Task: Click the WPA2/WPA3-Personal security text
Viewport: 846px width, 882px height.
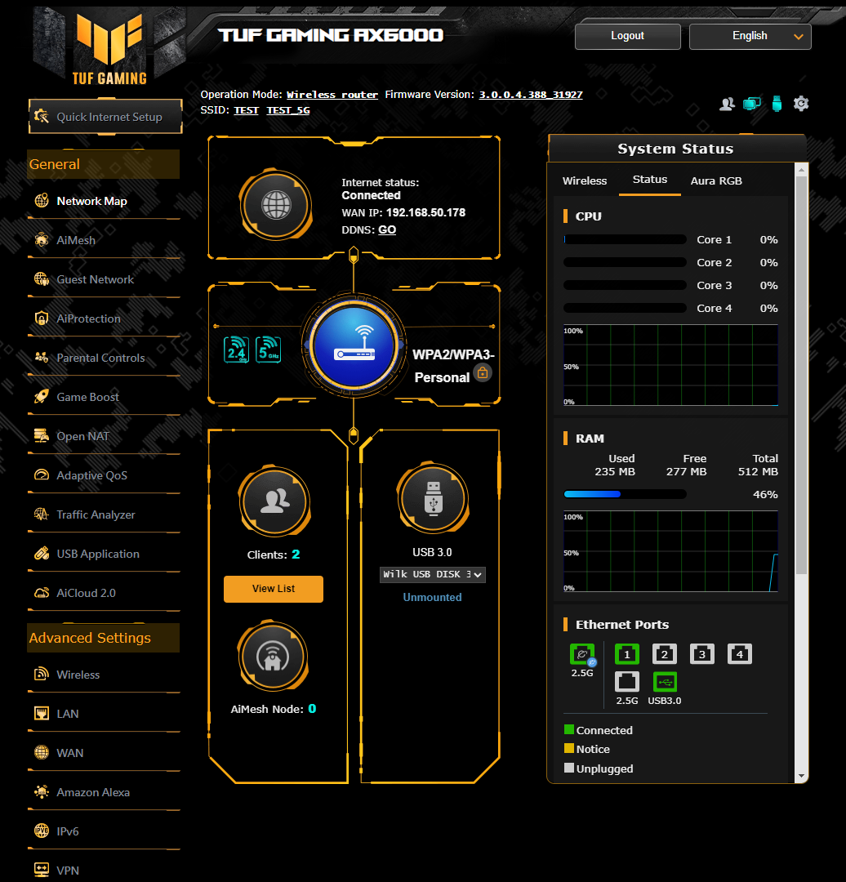Action: [453, 366]
